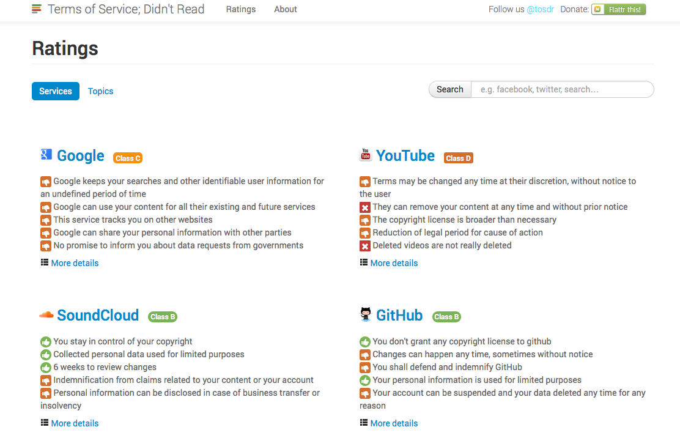Click thumbs-down icon beside 'This service tracks you'
680x438 pixels.
(45, 220)
